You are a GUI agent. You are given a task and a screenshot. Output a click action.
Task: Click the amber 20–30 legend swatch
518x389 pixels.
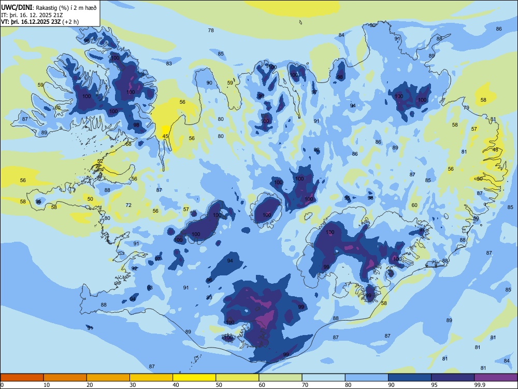tap(108, 378)
